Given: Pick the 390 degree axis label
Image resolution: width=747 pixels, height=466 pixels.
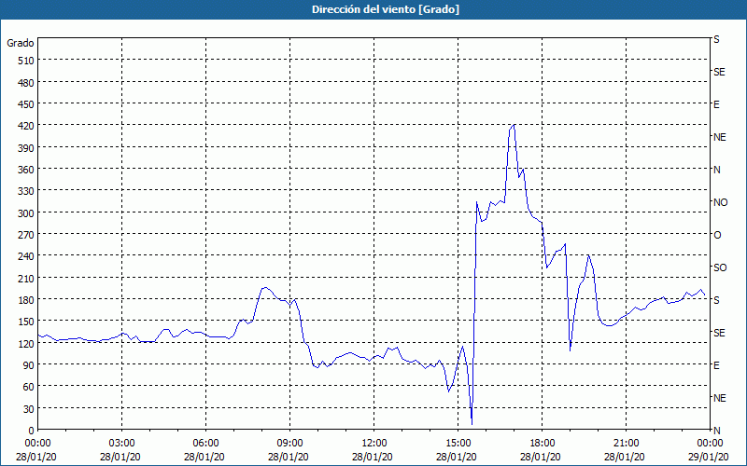Looking at the screenshot, I should tap(27, 148).
